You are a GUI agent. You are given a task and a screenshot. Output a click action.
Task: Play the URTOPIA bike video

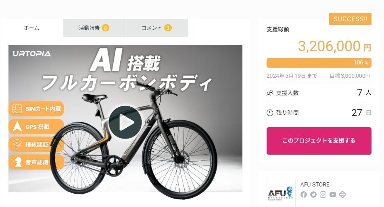[125, 122]
